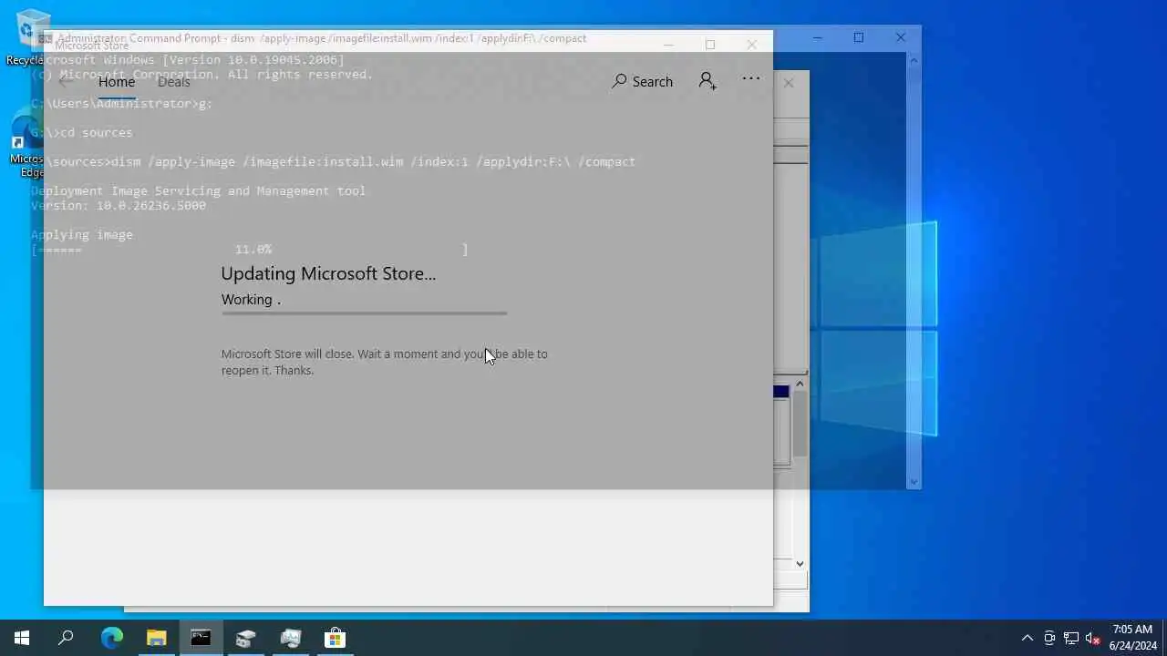The height and width of the screenshot is (656, 1167).
Task: Open the computer management taskbar icon
Action: coord(290,638)
